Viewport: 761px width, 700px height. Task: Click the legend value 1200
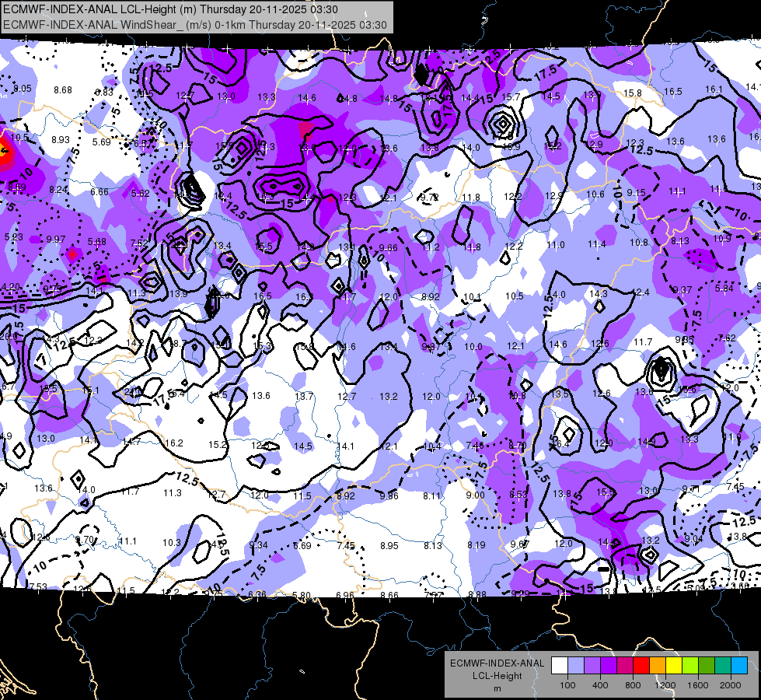(665, 685)
